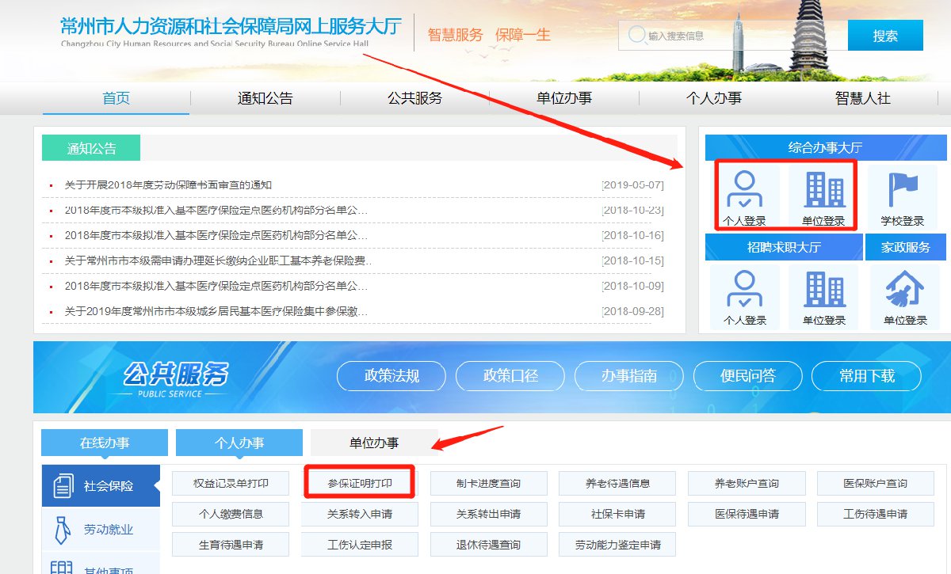This screenshot has width=951, height=574.
Task: Open 社保卡申请 service
Action: point(618,514)
